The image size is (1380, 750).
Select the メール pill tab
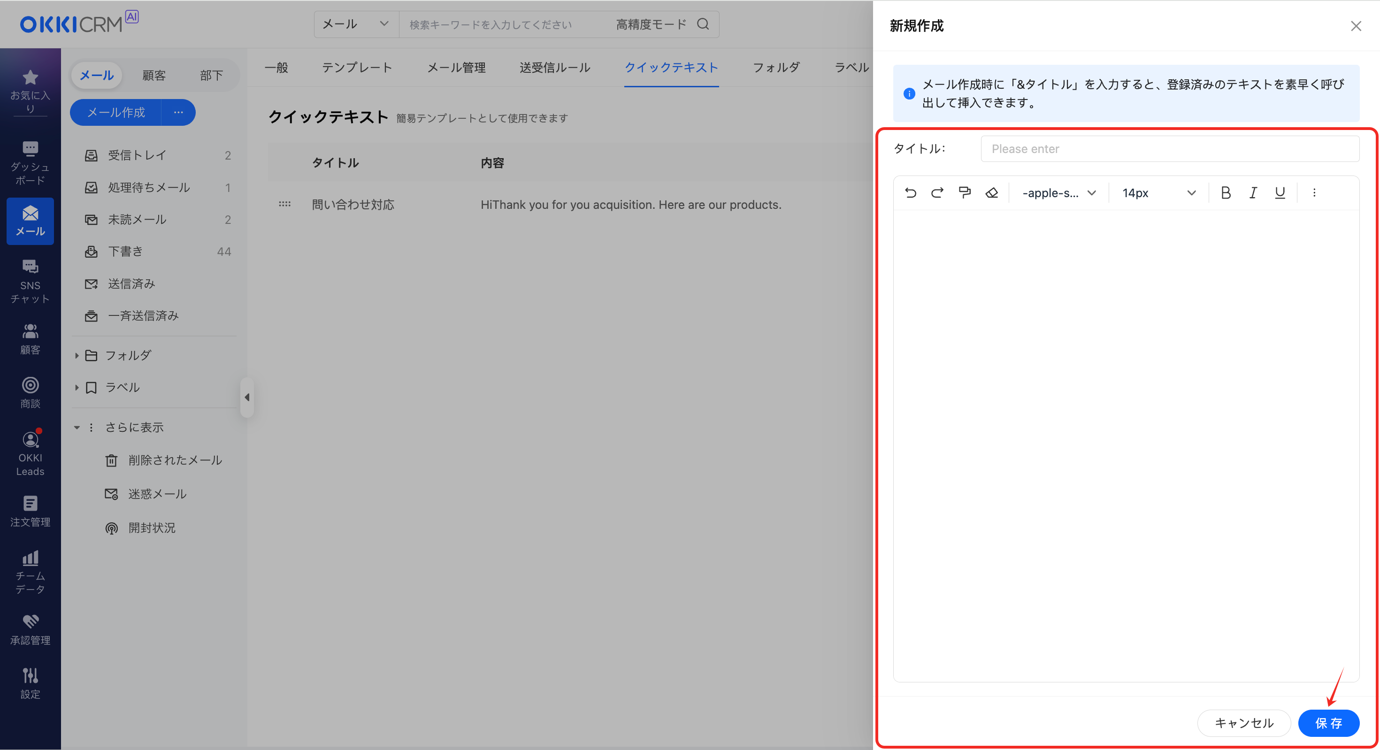tap(96, 75)
